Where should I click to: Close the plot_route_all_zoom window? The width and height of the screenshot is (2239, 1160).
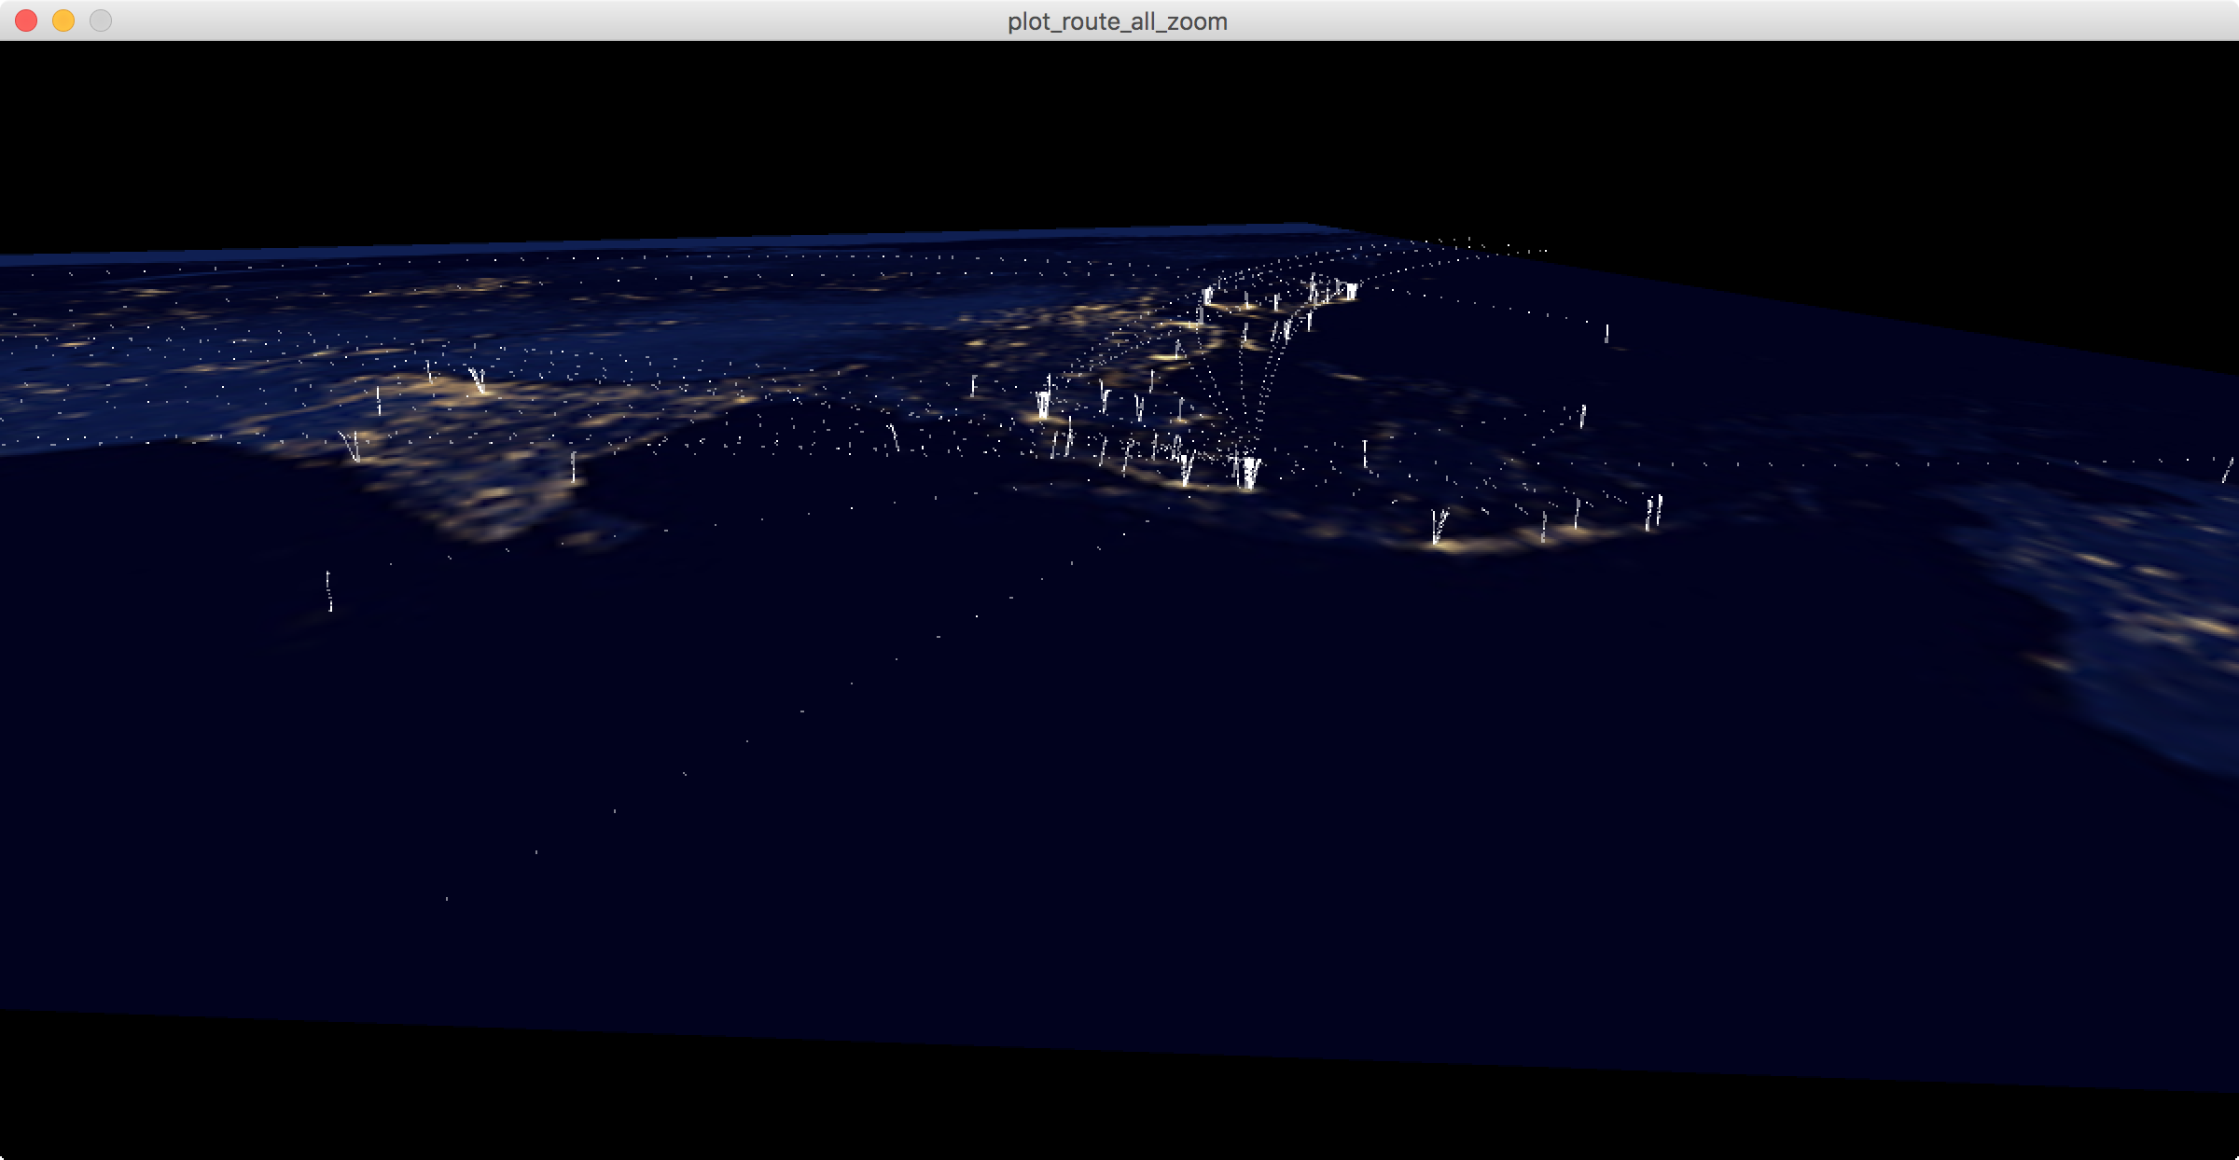pyautogui.click(x=26, y=21)
